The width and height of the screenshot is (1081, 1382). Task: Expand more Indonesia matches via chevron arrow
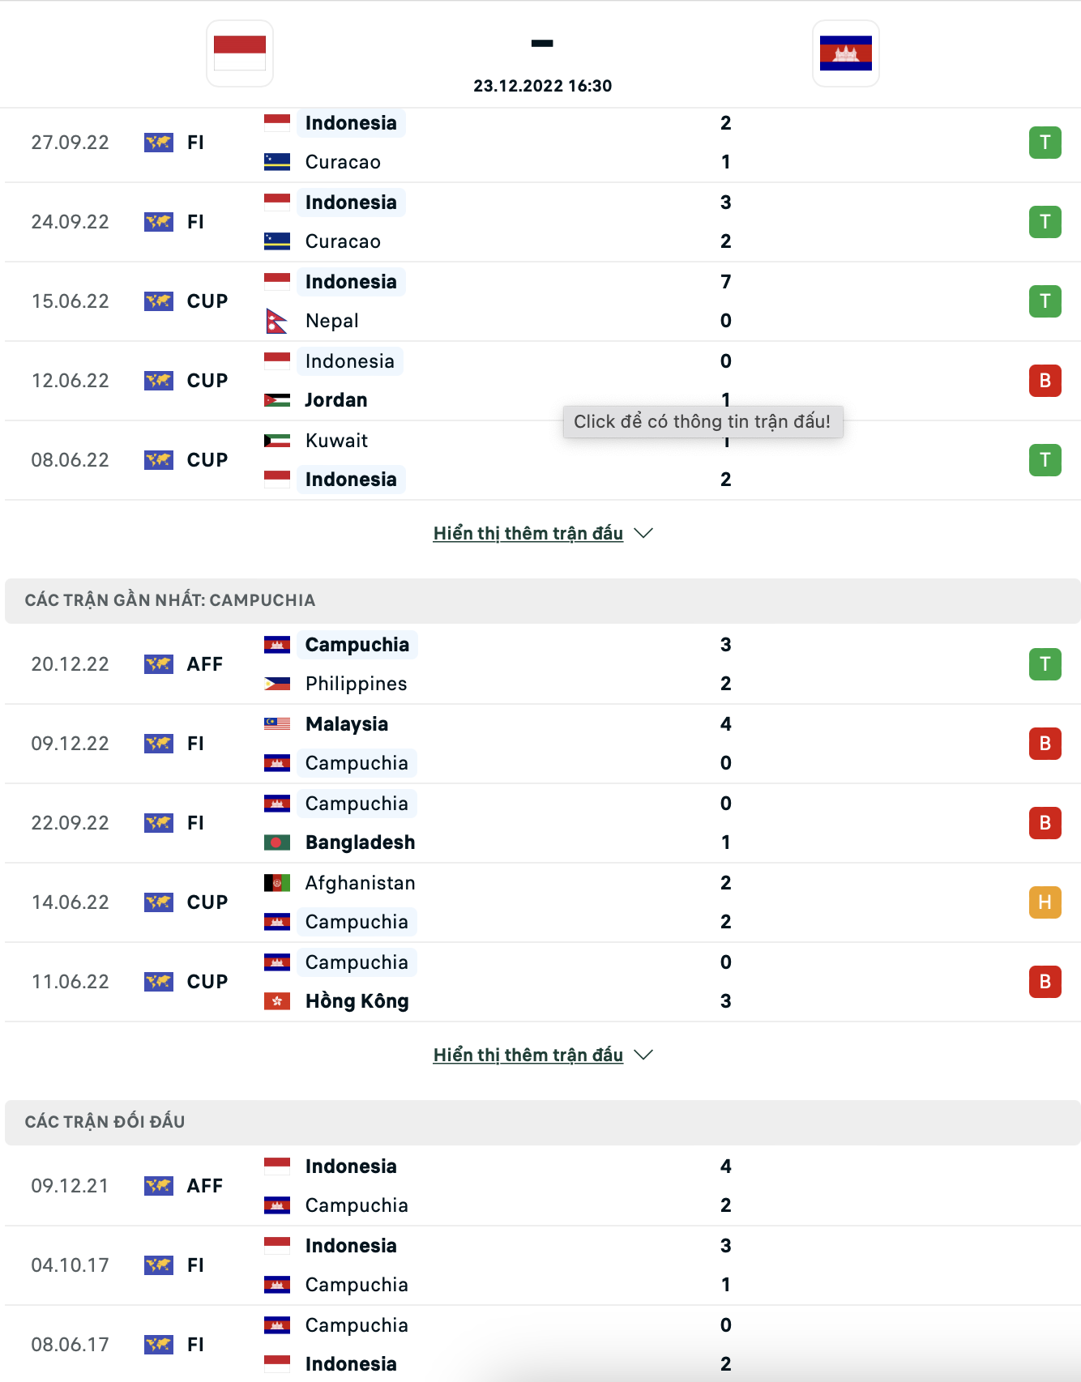pos(643,533)
